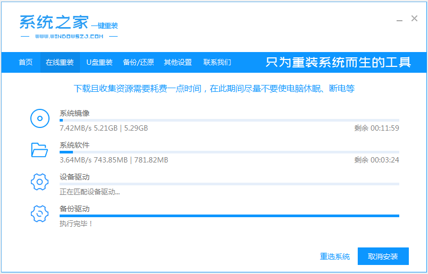Click the 设备驱动 progress bar

point(229,184)
